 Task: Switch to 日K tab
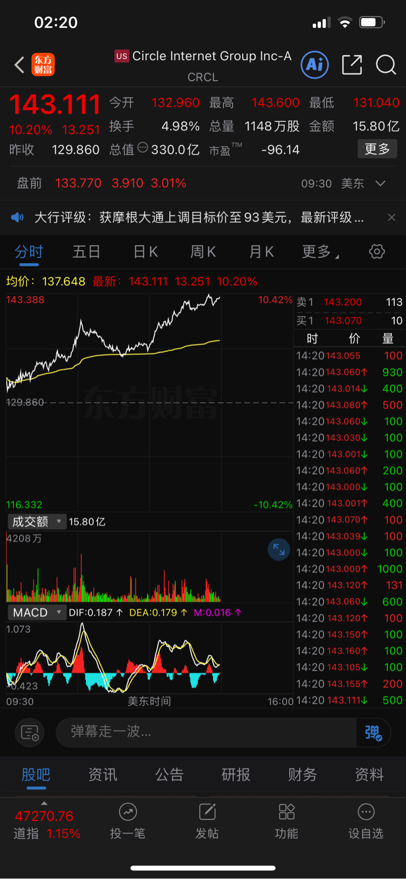click(145, 252)
